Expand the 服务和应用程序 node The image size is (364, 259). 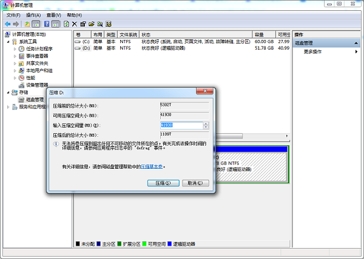(x=8, y=107)
